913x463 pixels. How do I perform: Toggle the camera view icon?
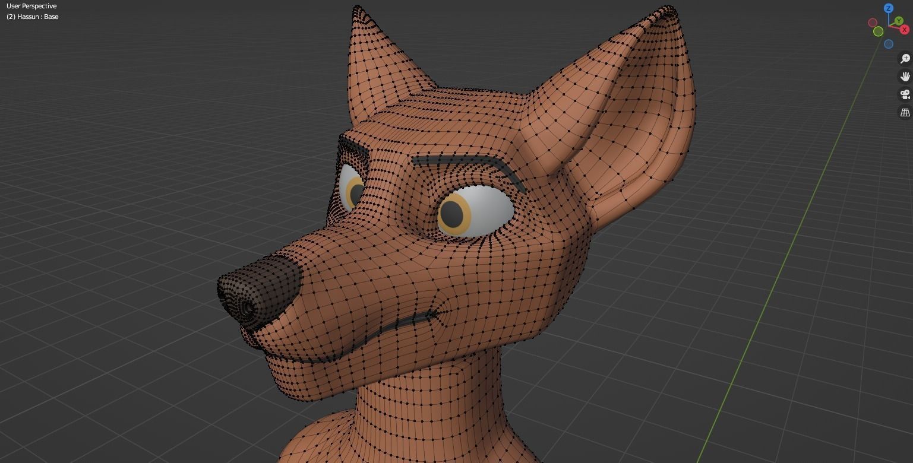coord(905,94)
